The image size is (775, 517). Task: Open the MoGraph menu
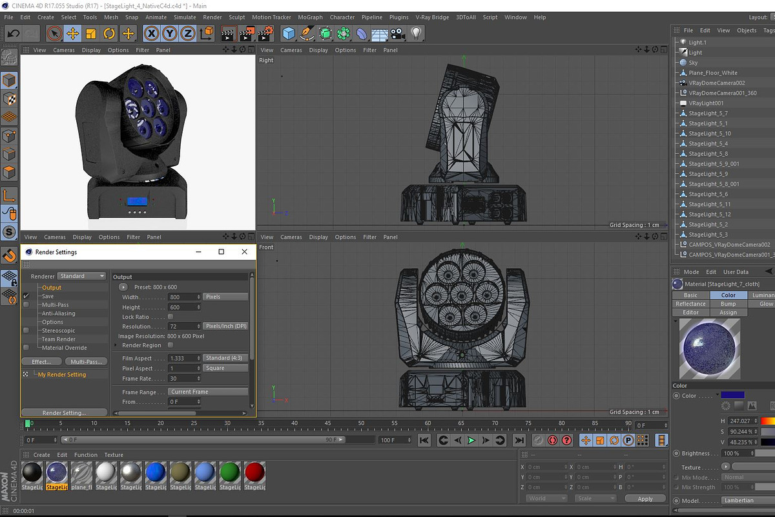(310, 17)
